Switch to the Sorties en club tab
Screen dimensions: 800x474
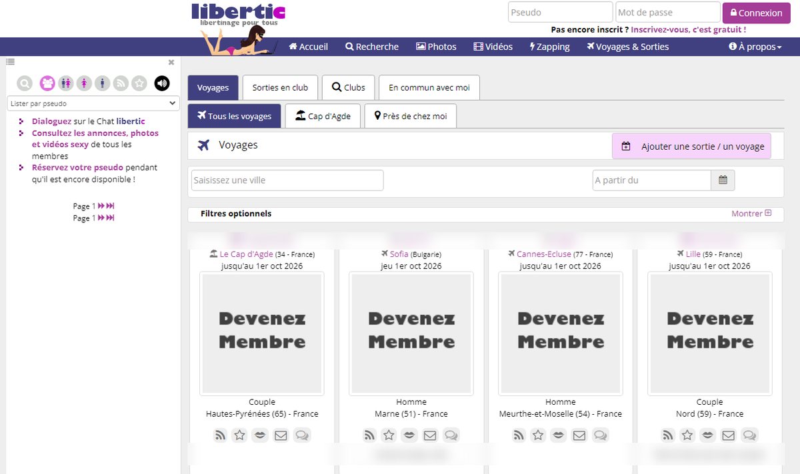pos(280,87)
